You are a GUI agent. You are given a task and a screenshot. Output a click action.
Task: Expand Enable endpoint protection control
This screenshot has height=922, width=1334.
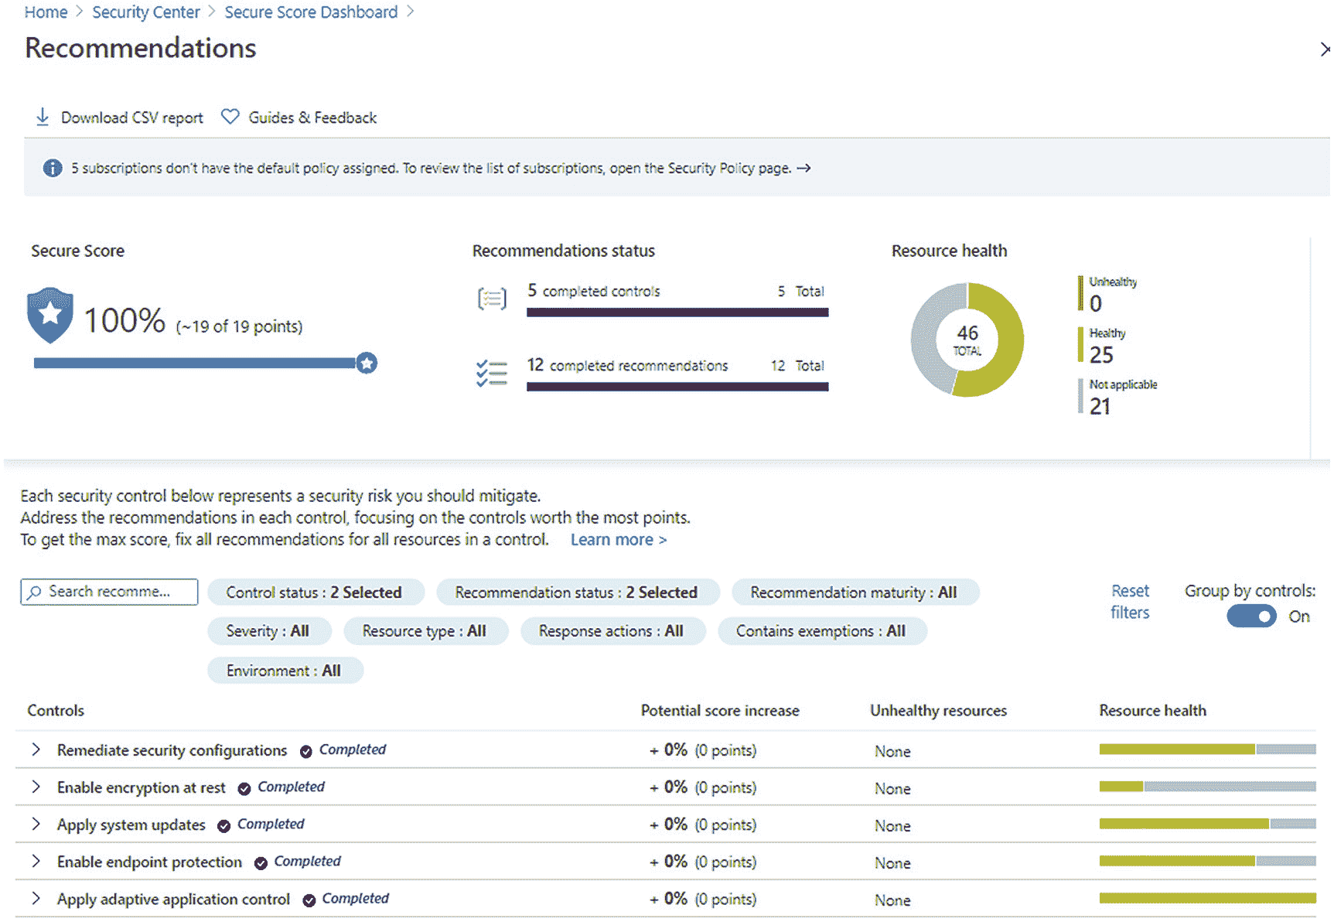tap(36, 861)
